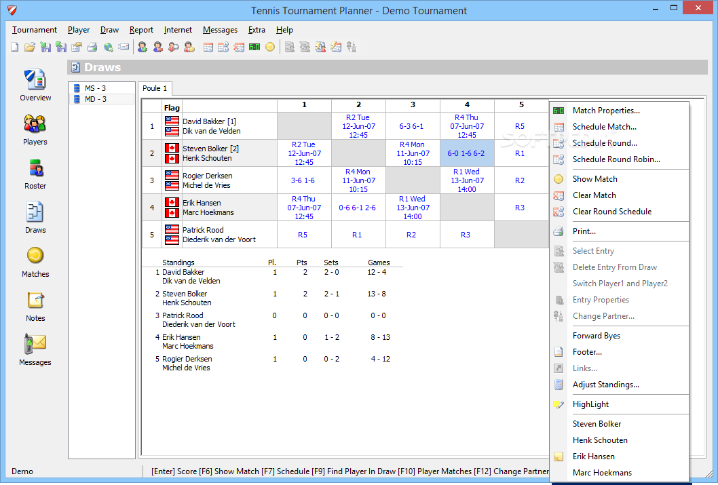The height and width of the screenshot is (485, 718).
Task: Open the Draws sidebar icon
Action: [x=35, y=218]
